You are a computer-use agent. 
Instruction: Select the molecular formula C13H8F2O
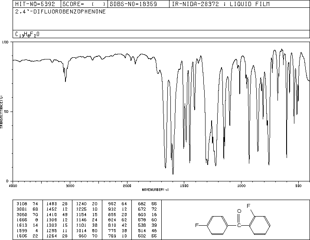coord(27,34)
